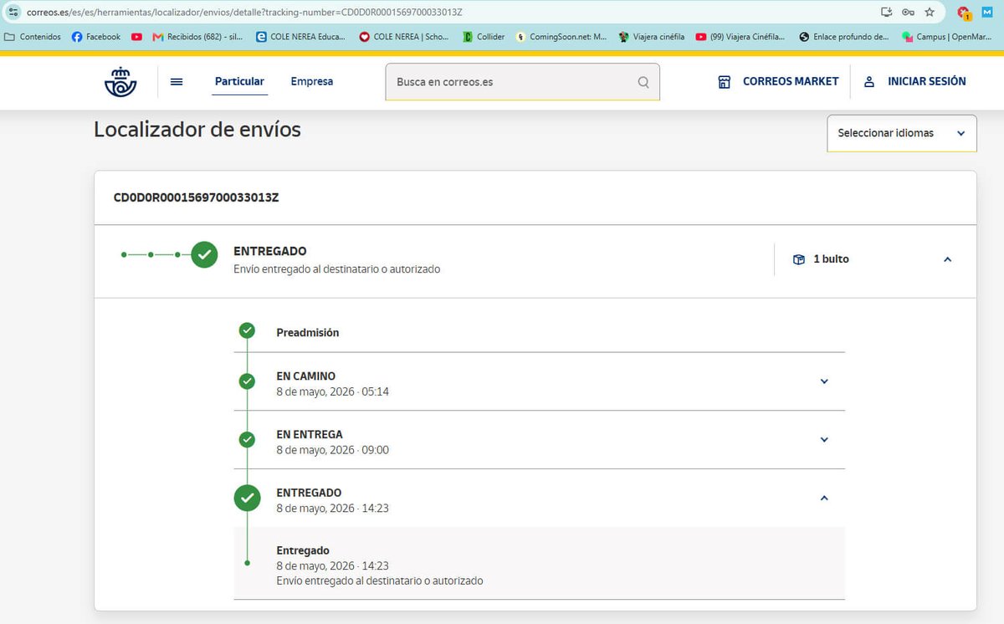Click INICIAR SESIÓN link
The width and height of the screenshot is (1004, 624).
(927, 81)
